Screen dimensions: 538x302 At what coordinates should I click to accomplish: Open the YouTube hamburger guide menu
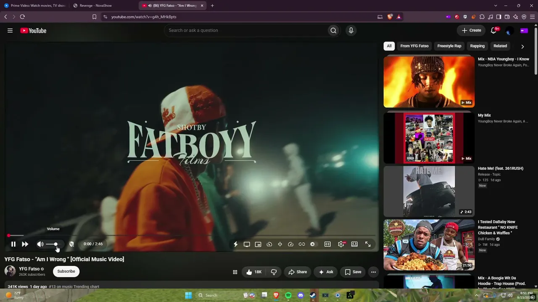pyautogui.click(x=10, y=30)
